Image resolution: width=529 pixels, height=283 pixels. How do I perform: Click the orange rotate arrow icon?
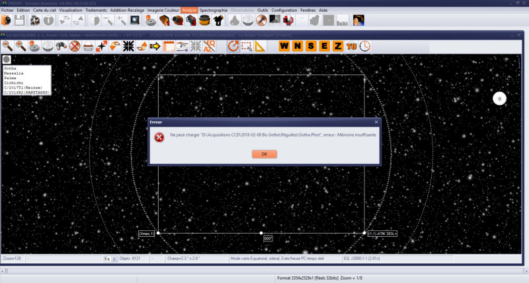click(233, 46)
